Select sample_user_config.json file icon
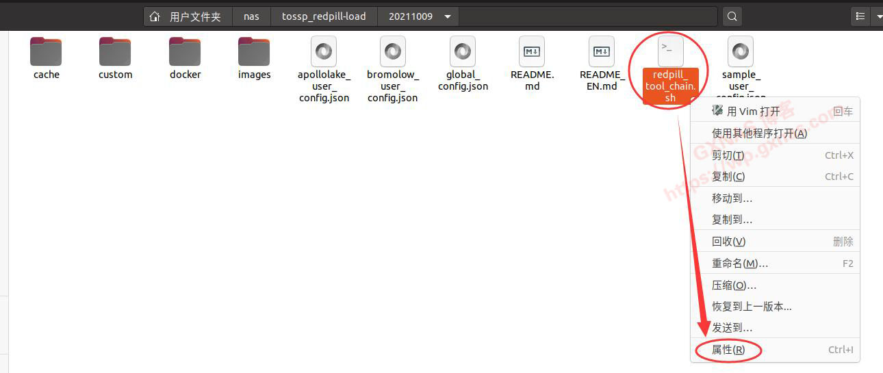 [x=741, y=51]
